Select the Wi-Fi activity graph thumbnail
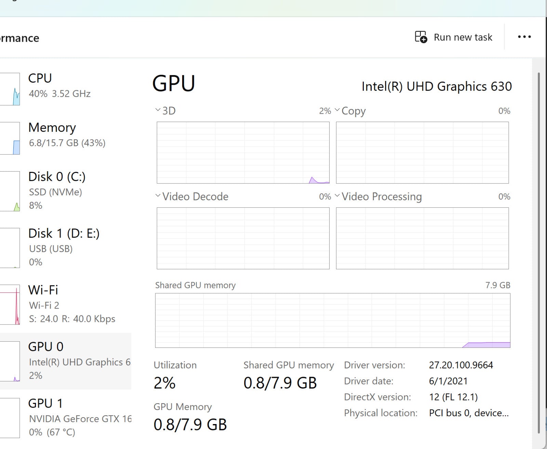 tap(10, 304)
